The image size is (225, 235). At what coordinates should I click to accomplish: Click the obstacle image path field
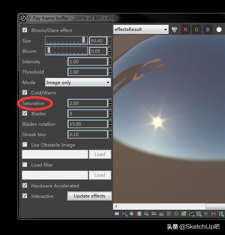coord(55,154)
